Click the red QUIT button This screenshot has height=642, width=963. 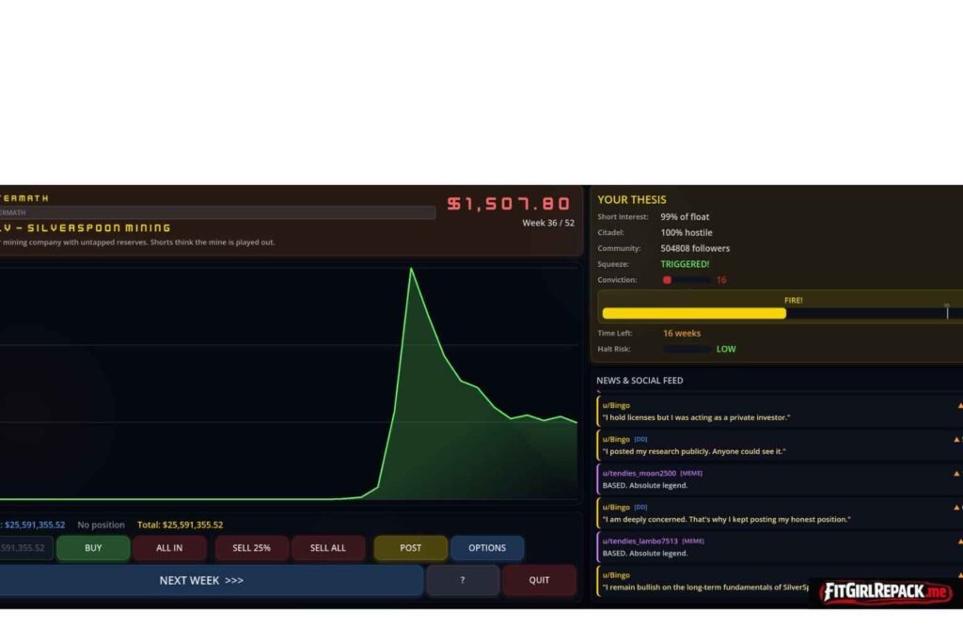click(539, 581)
